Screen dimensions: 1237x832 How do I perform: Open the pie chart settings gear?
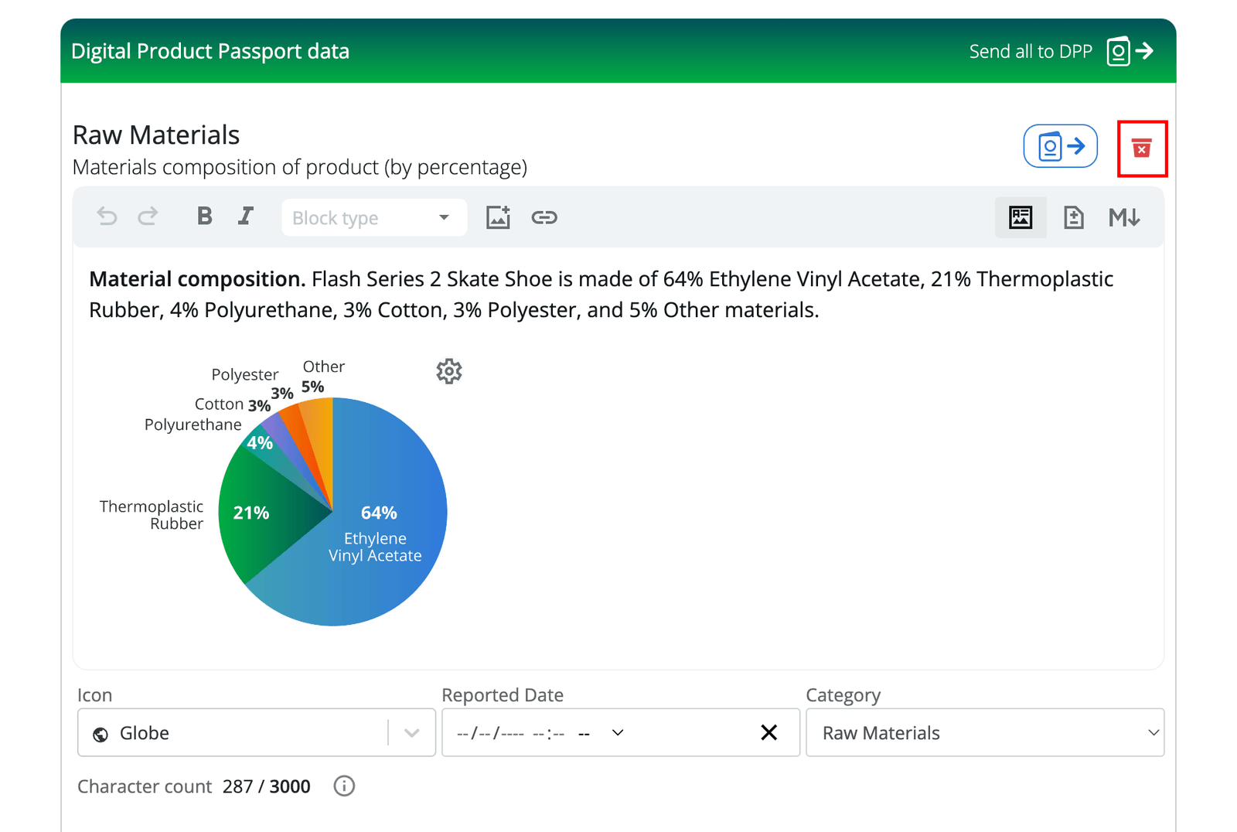pos(449,371)
